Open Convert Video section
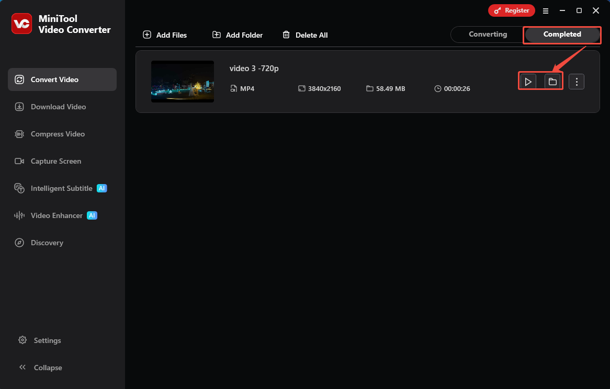610x389 pixels. pyautogui.click(x=62, y=79)
